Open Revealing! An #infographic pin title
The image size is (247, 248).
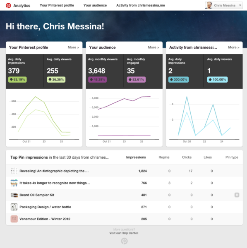(54, 171)
